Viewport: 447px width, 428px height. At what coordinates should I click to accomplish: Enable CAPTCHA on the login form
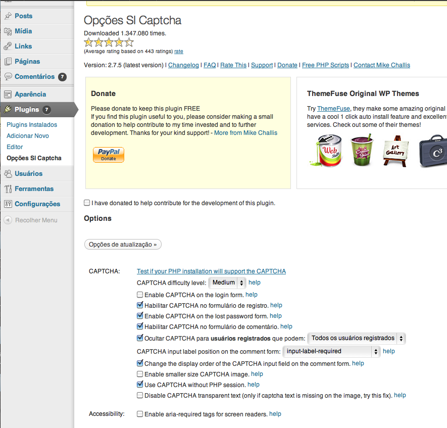(x=140, y=295)
